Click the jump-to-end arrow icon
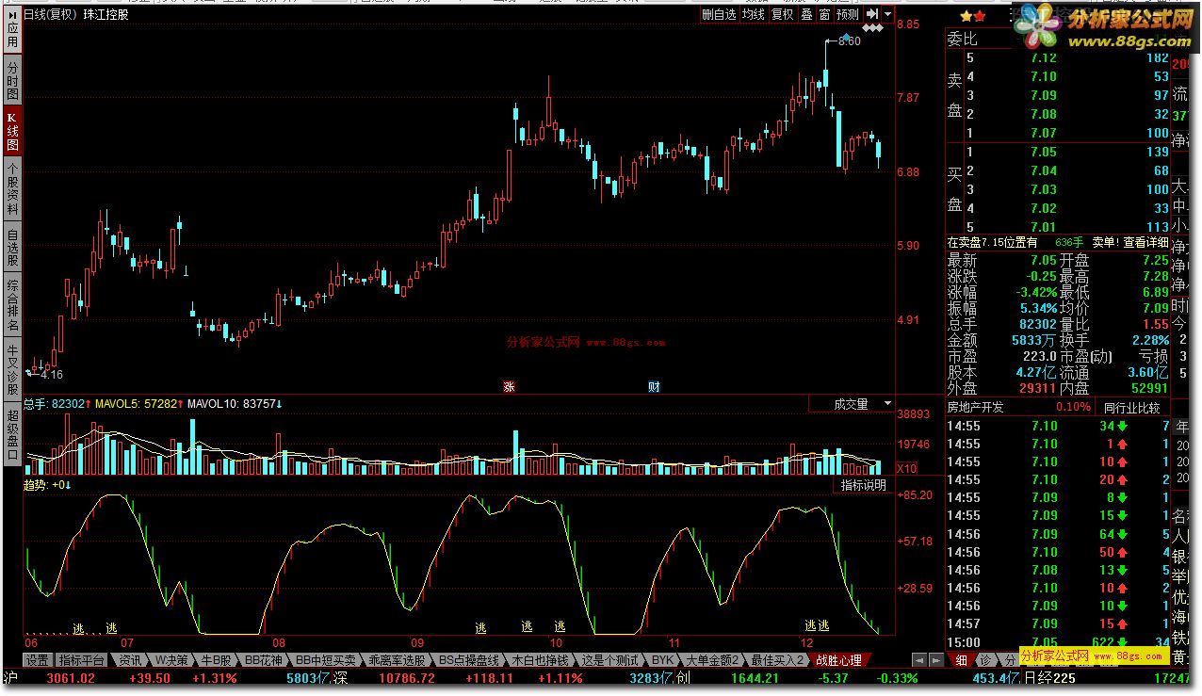 872,14
